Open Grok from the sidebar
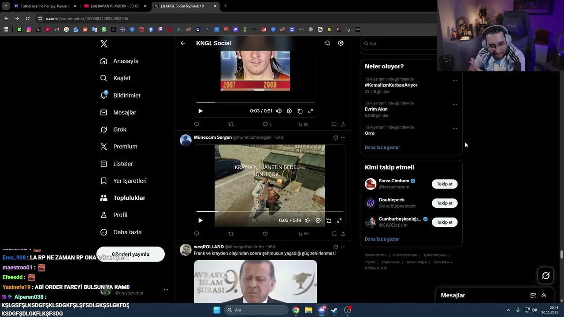The width and height of the screenshot is (564, 317). pos(113,129)
